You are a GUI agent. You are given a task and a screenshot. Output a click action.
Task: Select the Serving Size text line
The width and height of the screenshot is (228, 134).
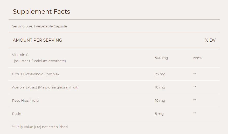point(39,26)
